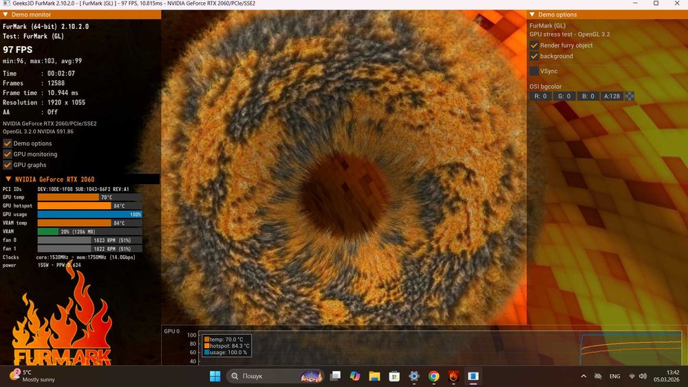688x387 pixels.
Task: Collapse the NVIDIA GeForce RTX 2060 section
Action: point(8,179)
